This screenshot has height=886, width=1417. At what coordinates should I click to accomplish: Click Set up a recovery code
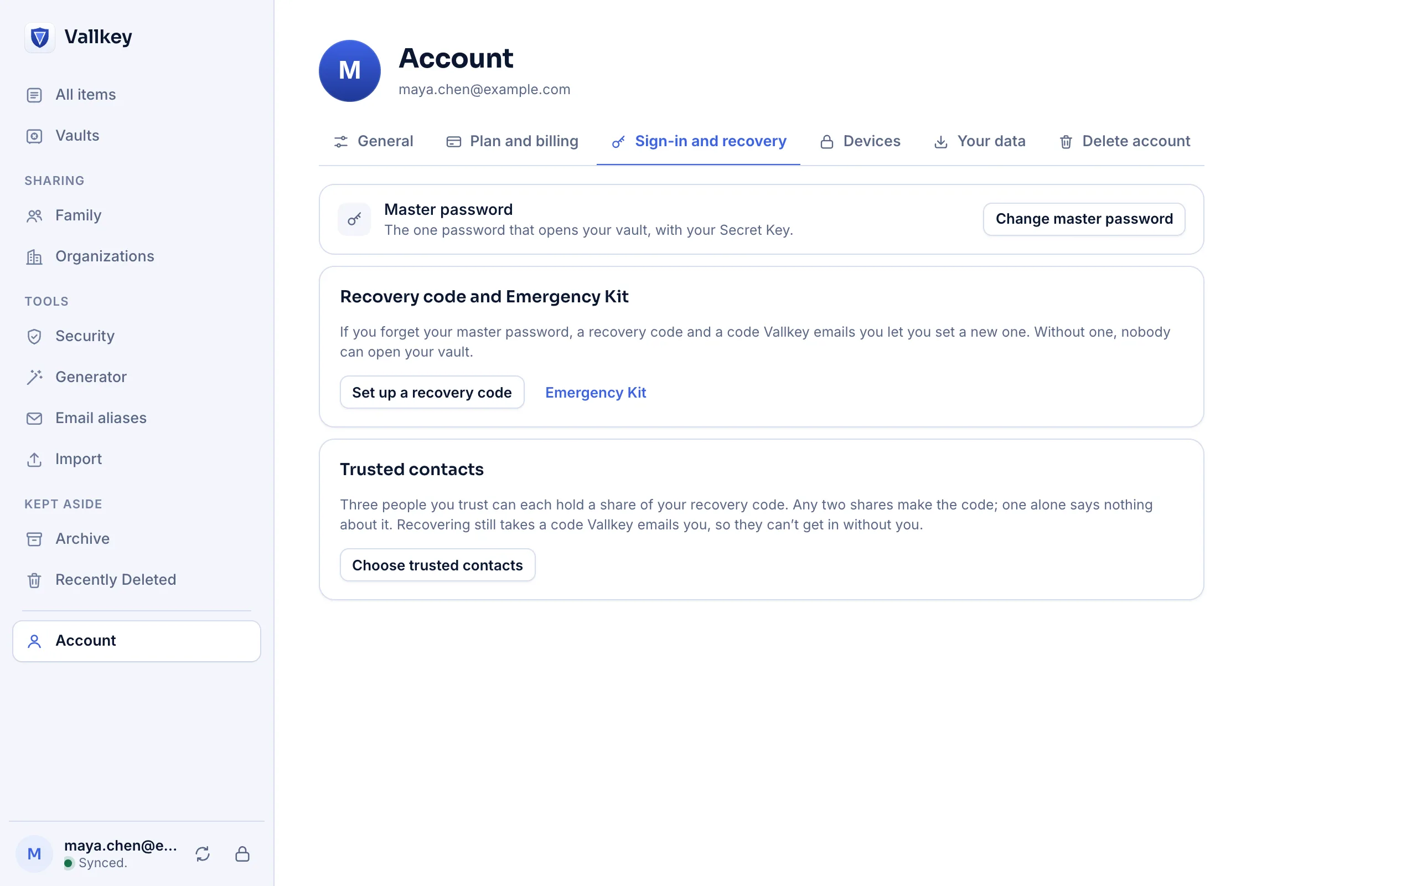432,392
